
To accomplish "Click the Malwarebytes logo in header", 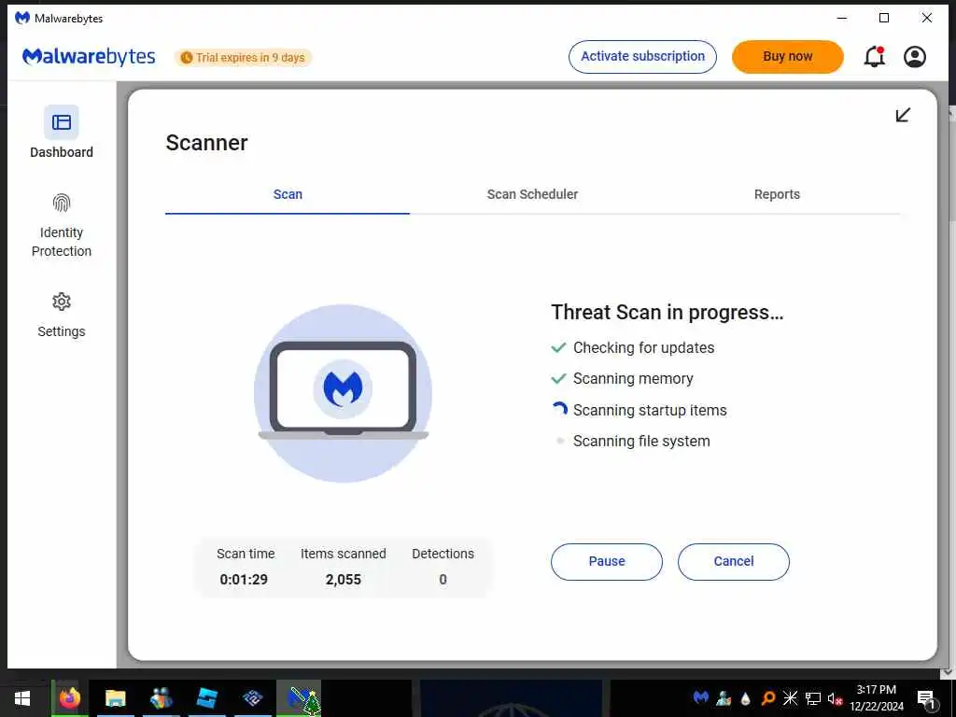I will coord(89,57).
